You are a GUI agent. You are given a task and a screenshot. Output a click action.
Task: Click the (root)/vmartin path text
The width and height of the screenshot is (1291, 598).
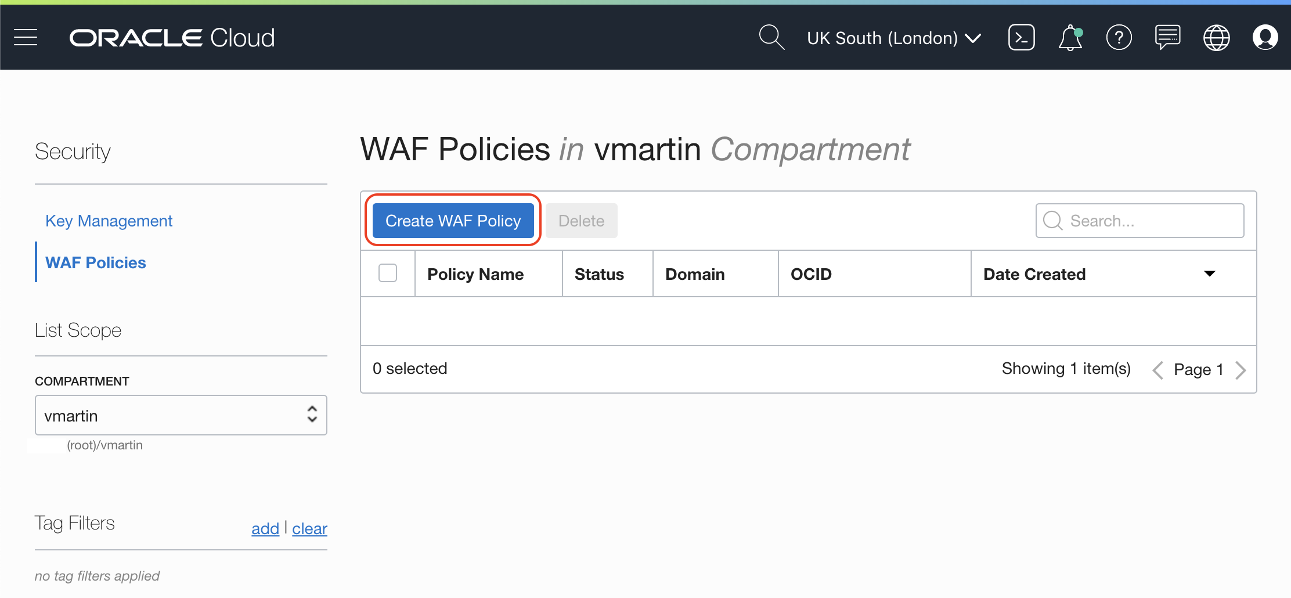tap(104, 445)
